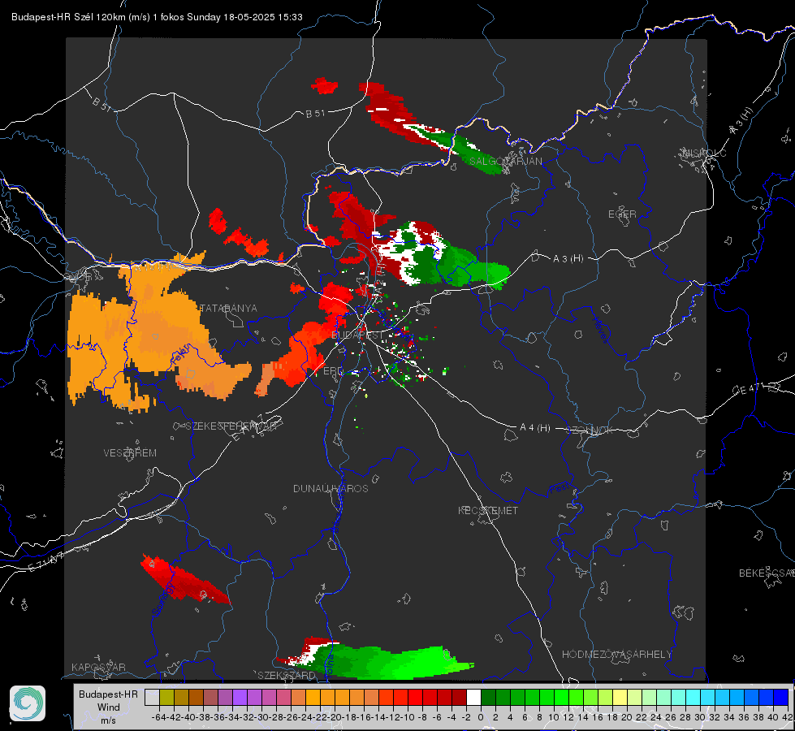Click the TATABANYA city label
The image size is (795, 731).
pos(228,308)
